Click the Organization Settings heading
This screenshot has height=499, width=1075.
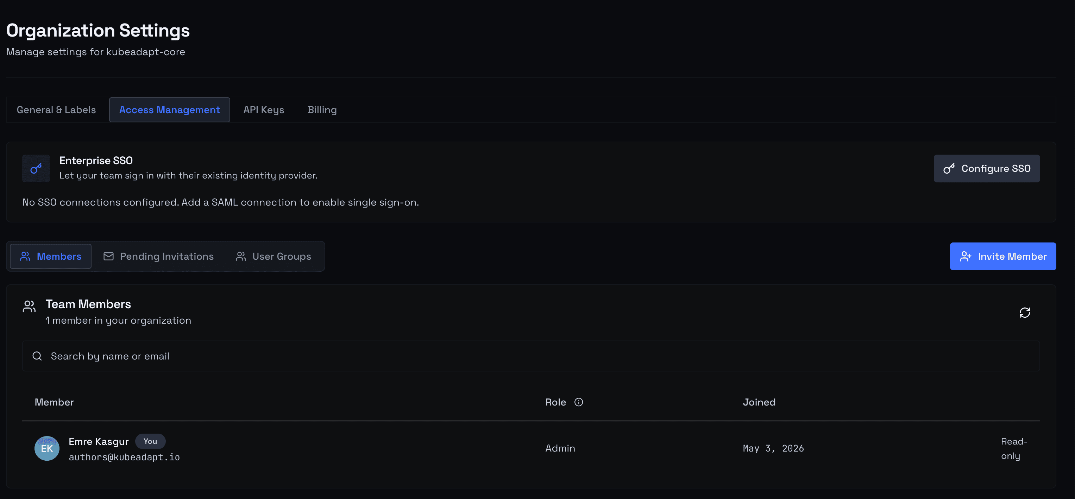98,31
